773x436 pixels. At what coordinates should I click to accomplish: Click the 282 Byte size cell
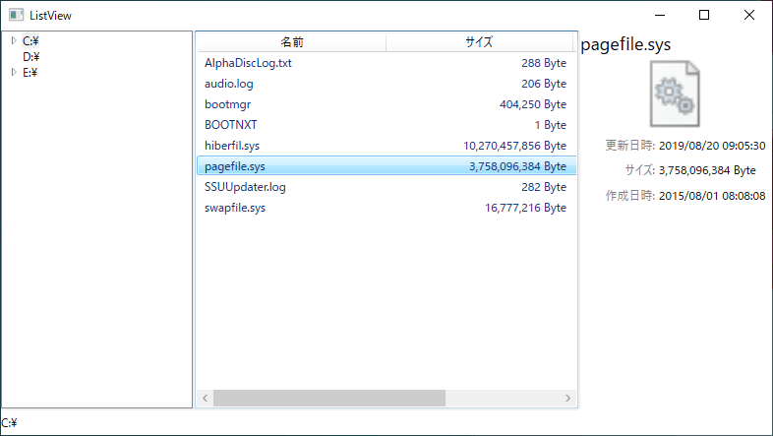point(544,187)
